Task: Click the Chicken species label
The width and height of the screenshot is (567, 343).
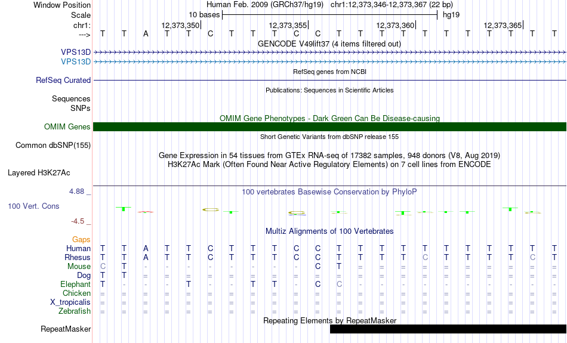Action: pyautogui.click(x=76, y=293)
